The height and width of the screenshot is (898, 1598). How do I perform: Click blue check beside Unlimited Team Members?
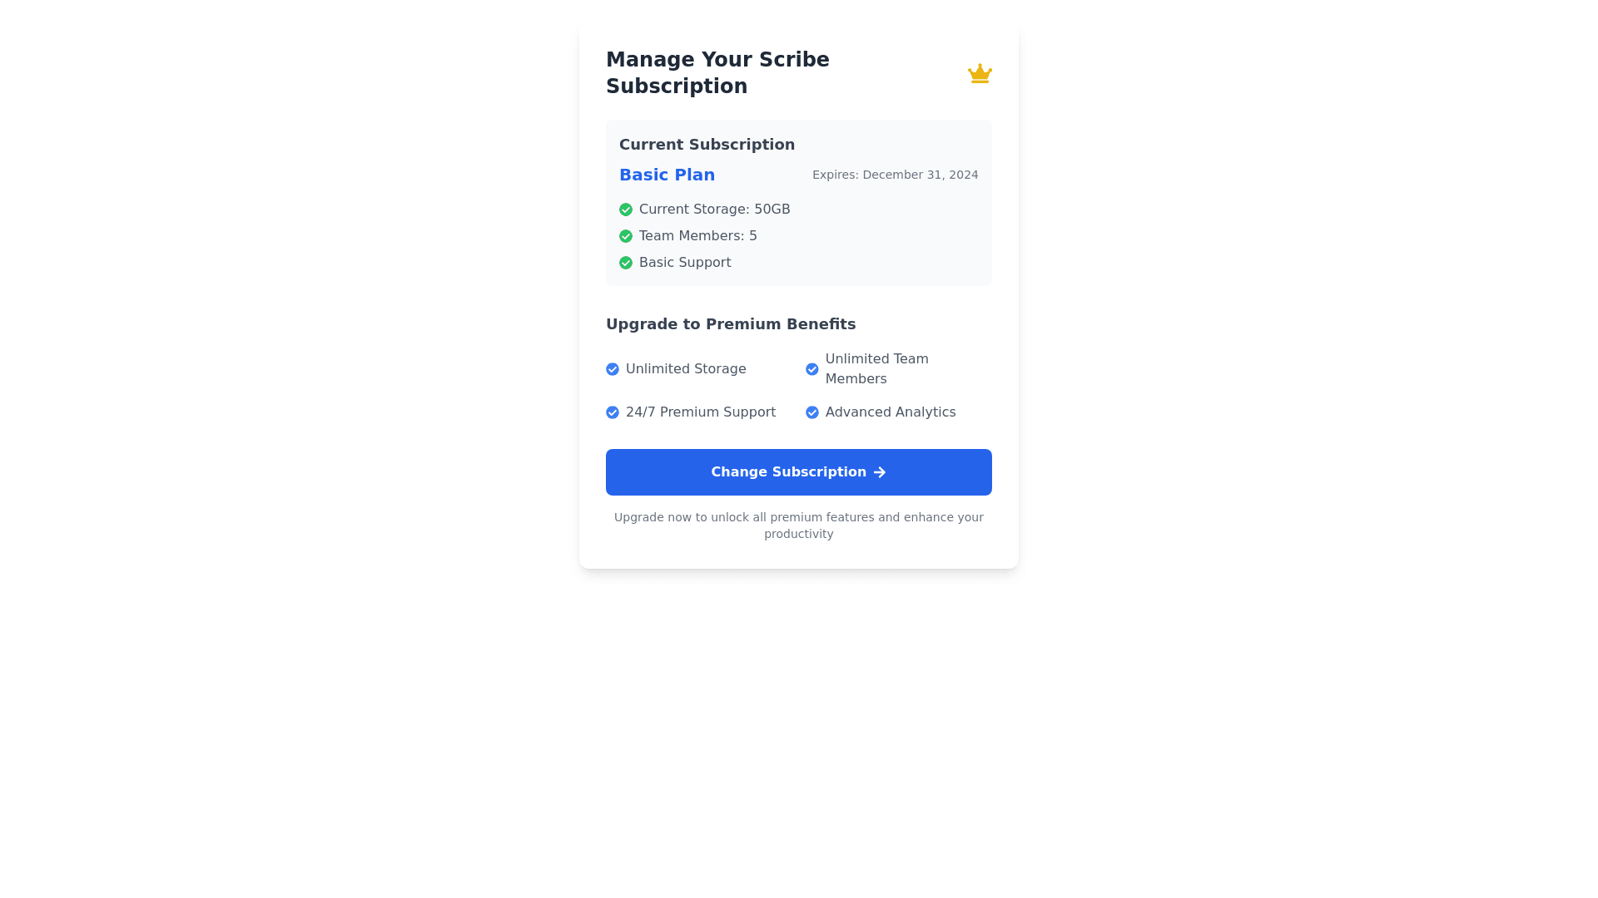click(x=812, y=369)
